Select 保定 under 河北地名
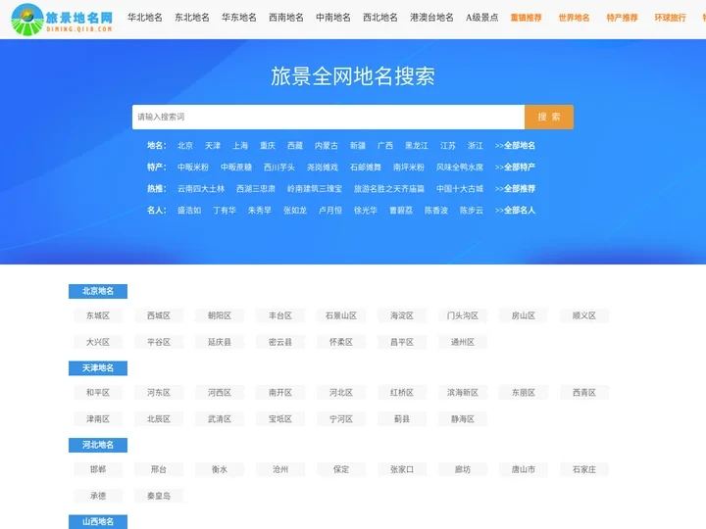This screenshot has height=529, width=706. 341,469
